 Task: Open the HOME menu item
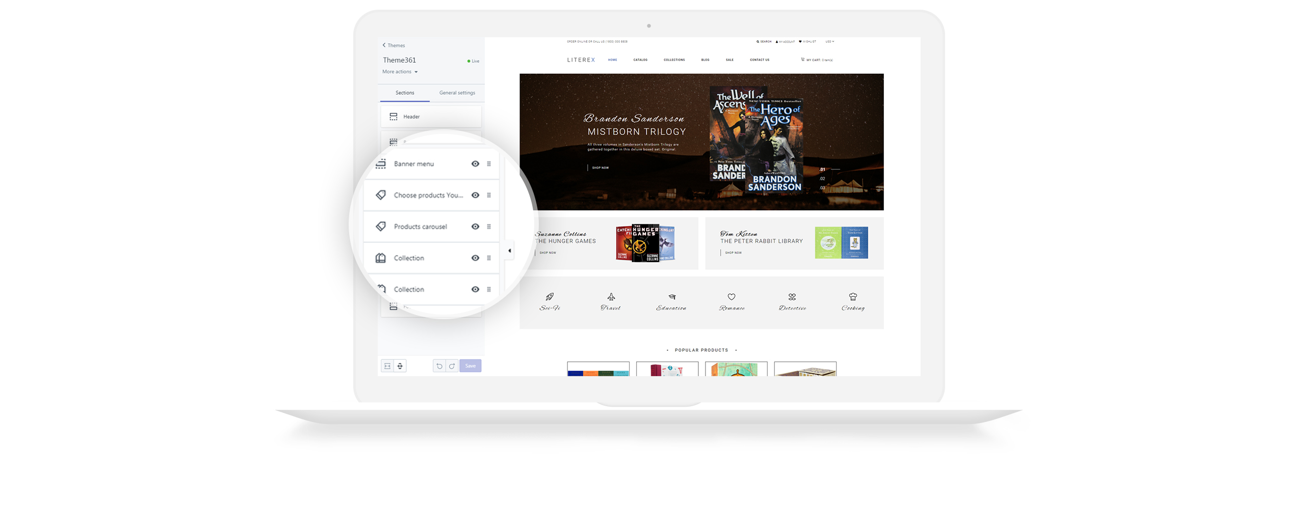click(612, 60)
